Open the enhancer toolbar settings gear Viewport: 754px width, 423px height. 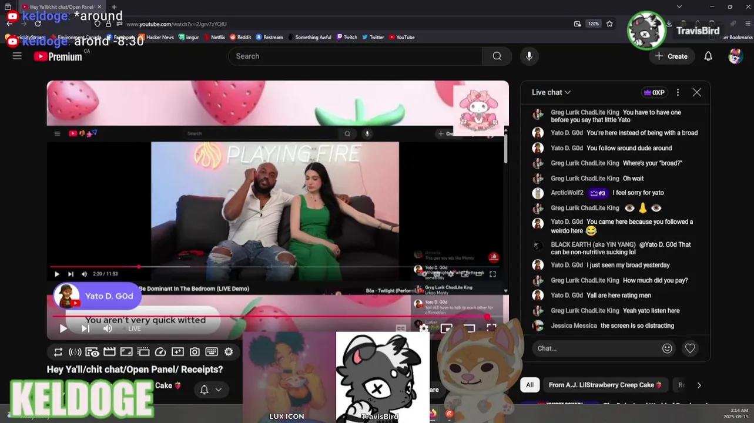229,352
